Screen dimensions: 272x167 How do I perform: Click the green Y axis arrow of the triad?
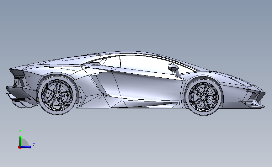[20, 141]
